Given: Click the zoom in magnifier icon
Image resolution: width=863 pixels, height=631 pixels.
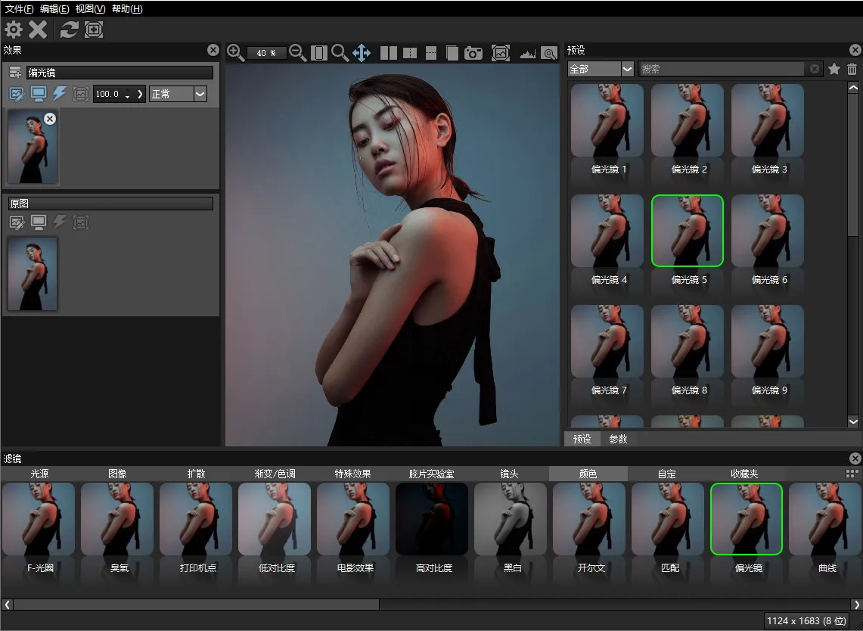Looking at the screenshot, I should [235, 52].
